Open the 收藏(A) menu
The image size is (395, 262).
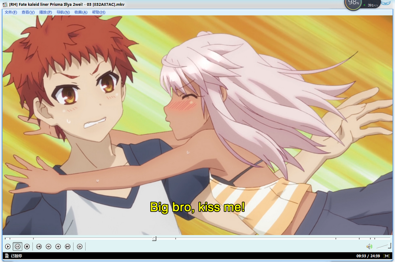click(x=81, y=12)
